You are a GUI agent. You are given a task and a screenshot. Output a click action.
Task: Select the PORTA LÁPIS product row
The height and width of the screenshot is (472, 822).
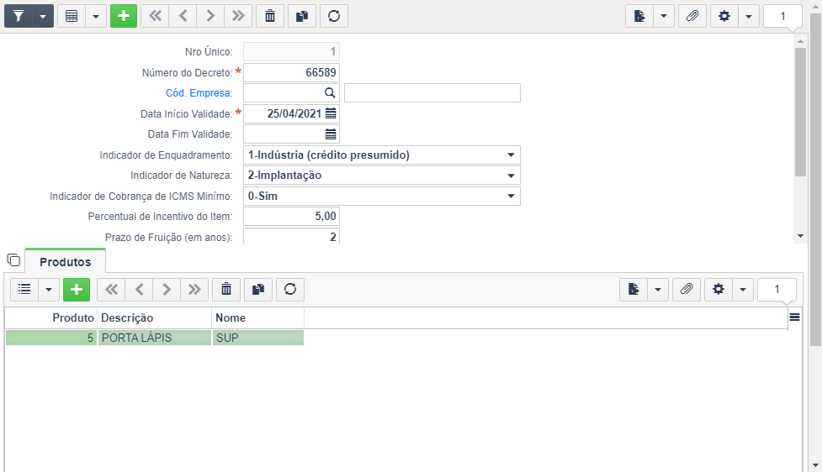[155, 338]
